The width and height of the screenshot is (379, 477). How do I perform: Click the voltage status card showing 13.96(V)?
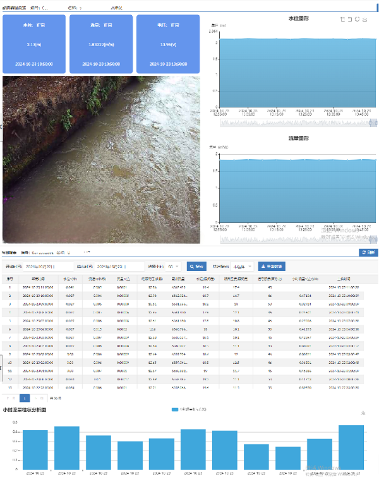(x=166, y=44)
